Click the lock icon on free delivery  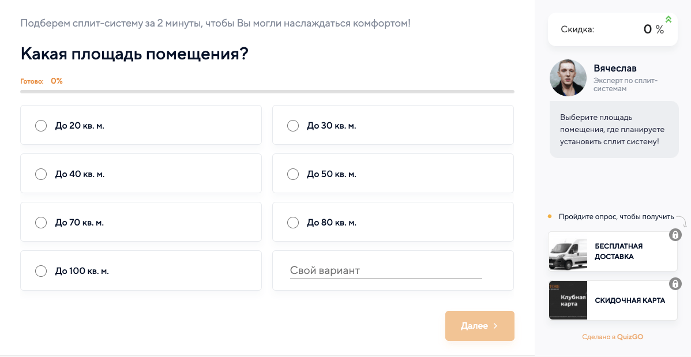(x=675, y=235)
